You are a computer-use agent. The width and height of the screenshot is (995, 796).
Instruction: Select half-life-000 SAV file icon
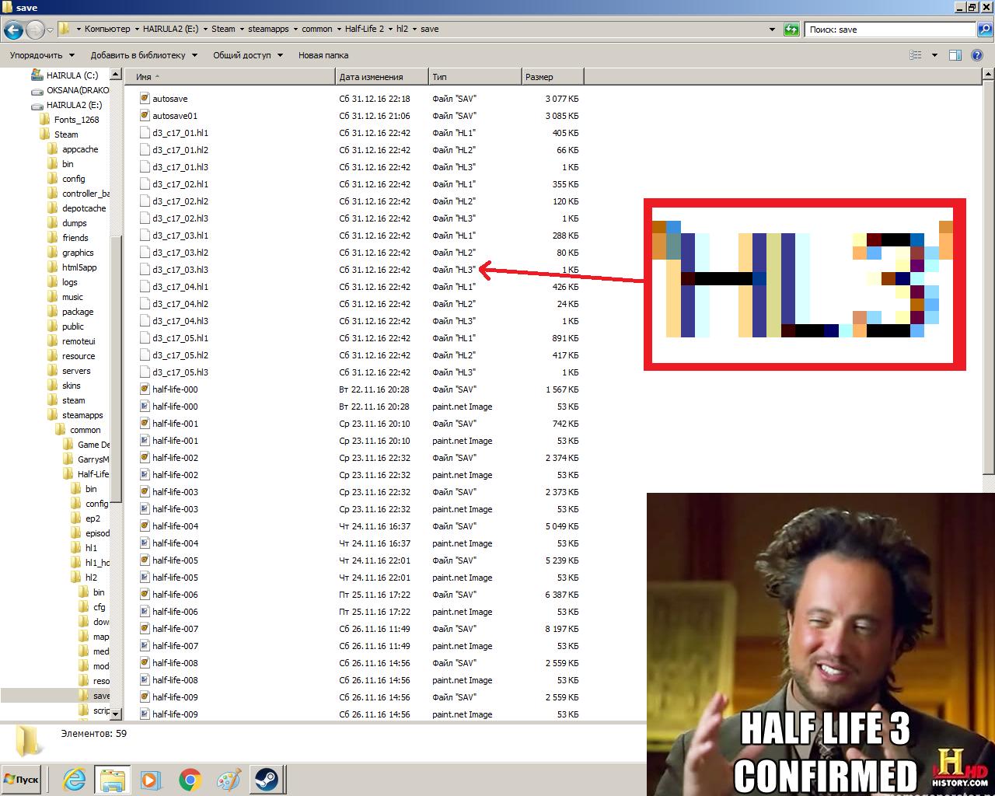tap(145, 389)
